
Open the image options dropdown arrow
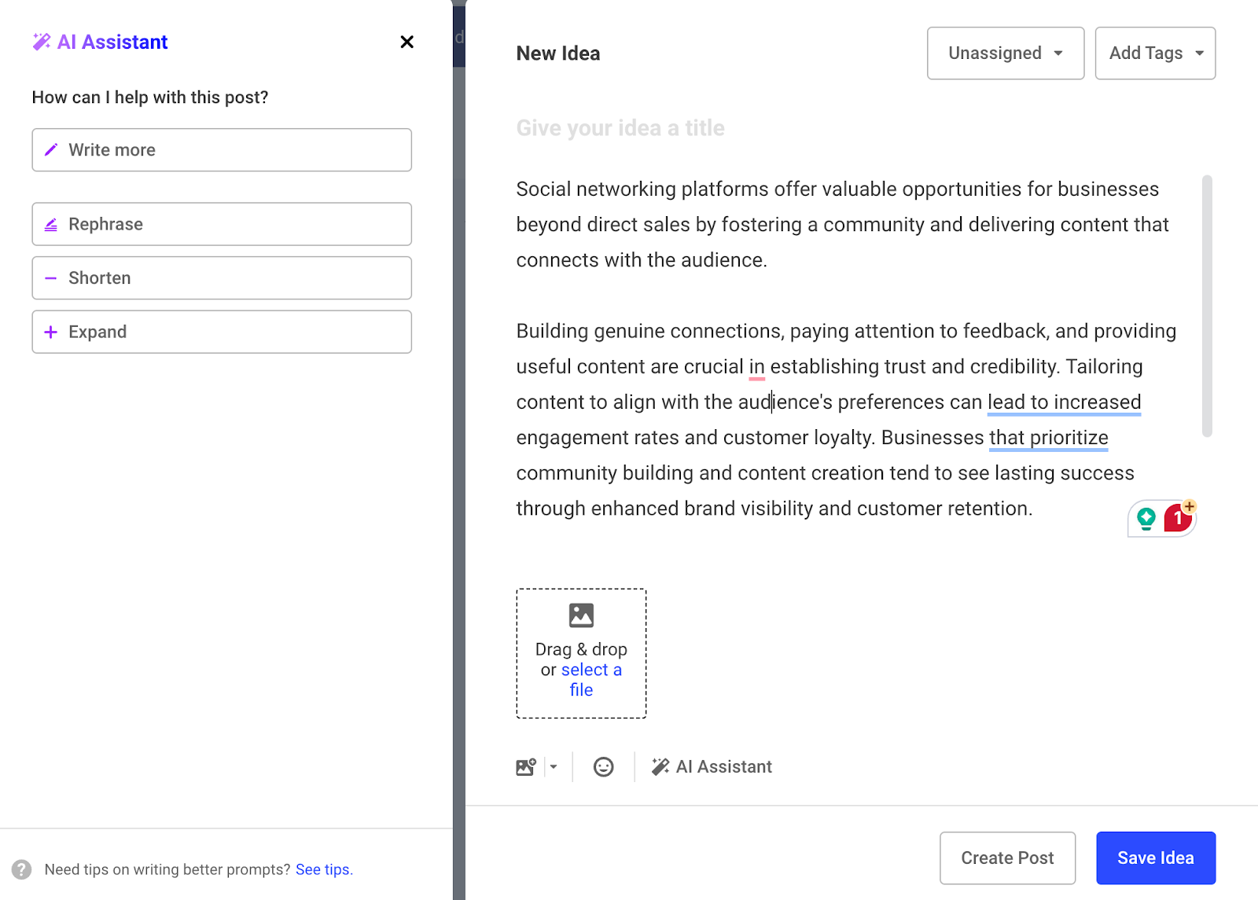(554, 766)
